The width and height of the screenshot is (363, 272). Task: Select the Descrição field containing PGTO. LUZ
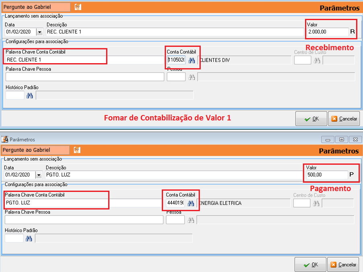pos(174,175)
